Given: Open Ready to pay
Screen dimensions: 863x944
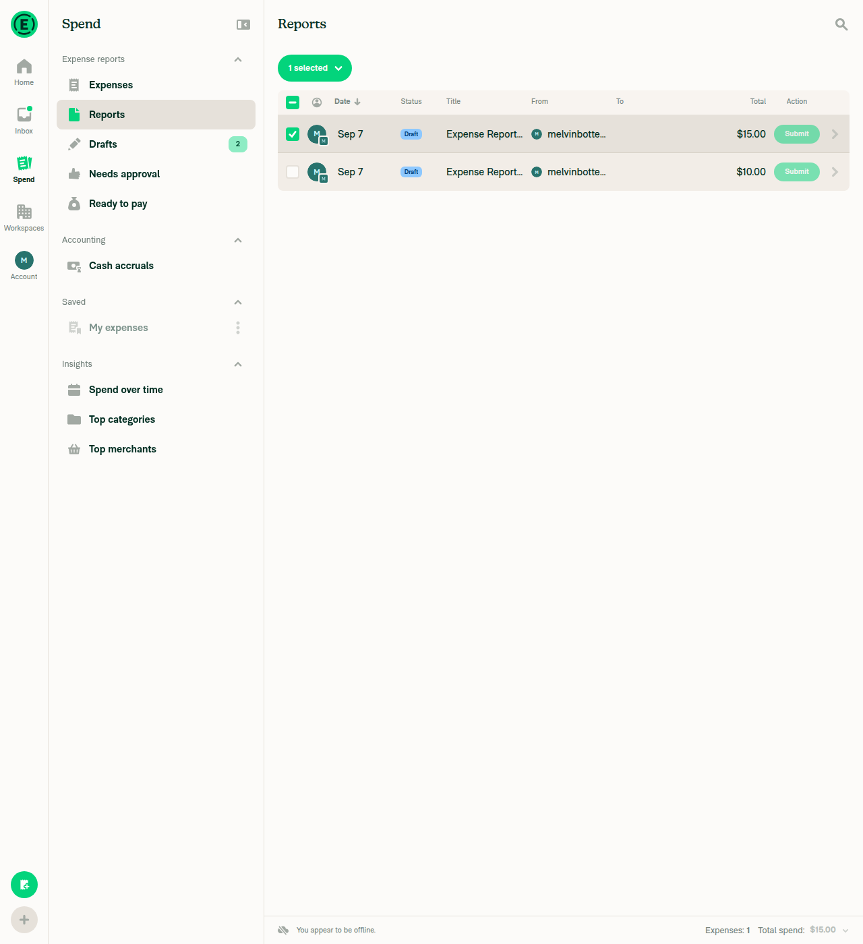Looking at the screenshot, I should tap(156, 204).
